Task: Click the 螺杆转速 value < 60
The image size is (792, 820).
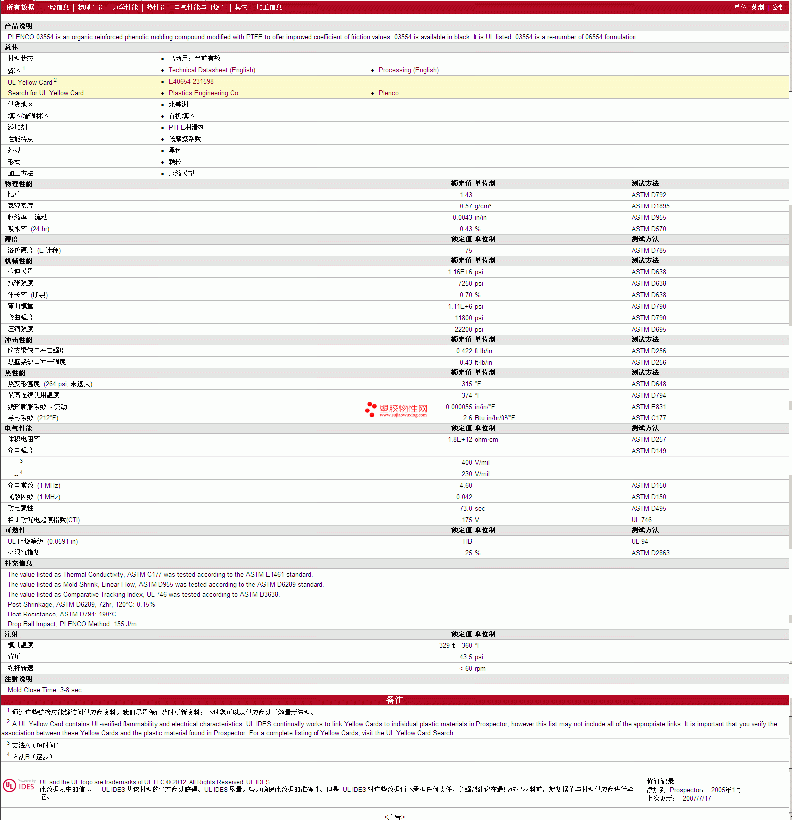Action: (466, 669)
